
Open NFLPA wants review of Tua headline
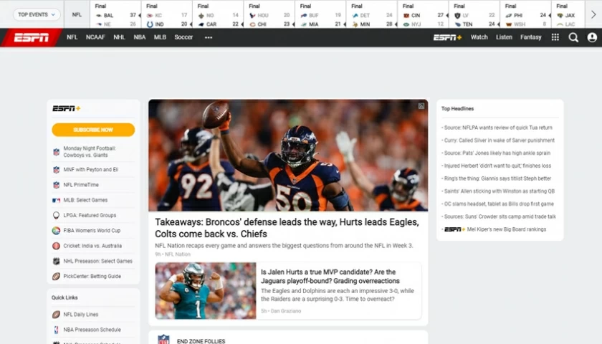(498, 128)
